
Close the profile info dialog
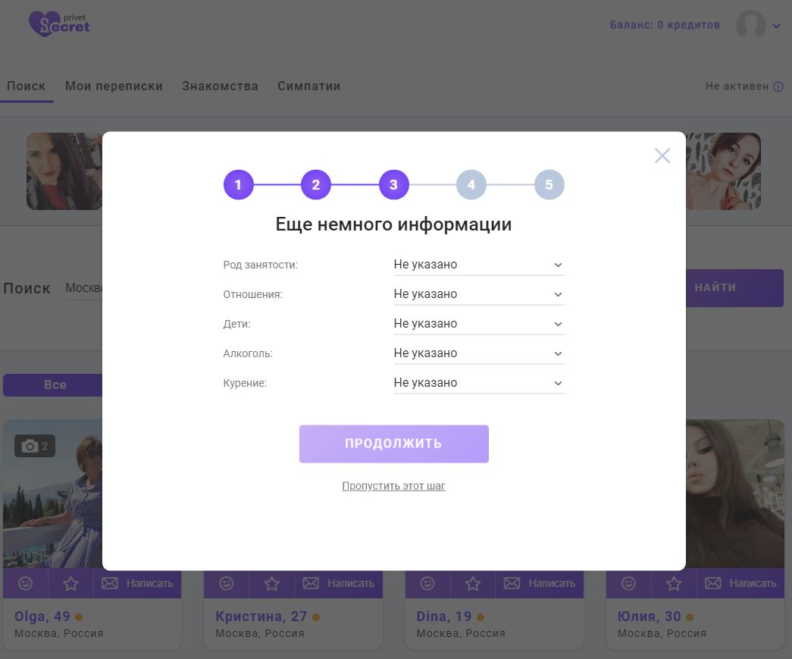coord(662,155)
